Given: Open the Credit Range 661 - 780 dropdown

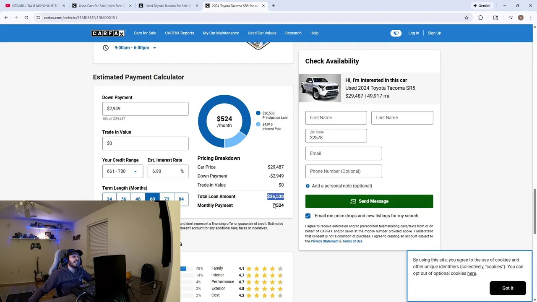Looking at the screenshot, I should (123, 171).
